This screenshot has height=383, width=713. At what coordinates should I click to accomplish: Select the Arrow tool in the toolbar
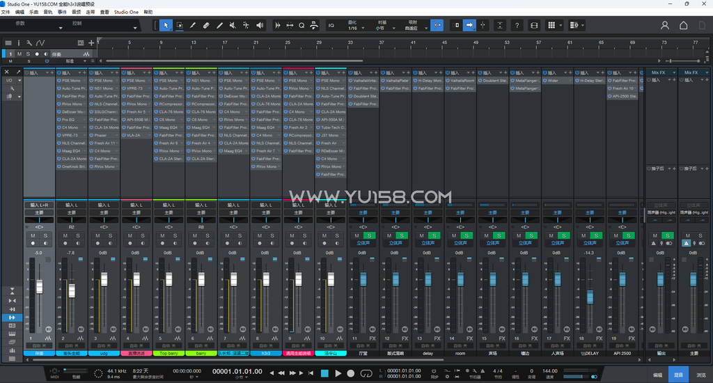[166, 26]
